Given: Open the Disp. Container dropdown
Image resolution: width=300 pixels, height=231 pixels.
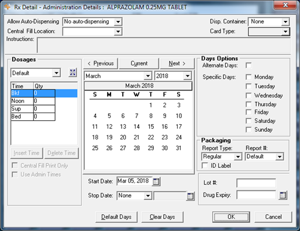Looking at the screenshot, I should coord(285,22).
